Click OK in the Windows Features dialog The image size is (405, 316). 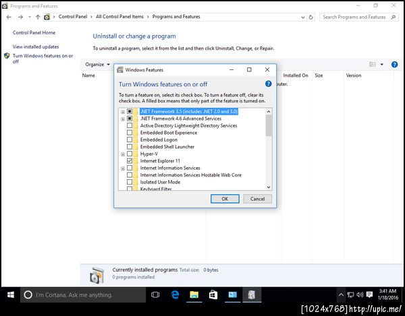(225, 199)
